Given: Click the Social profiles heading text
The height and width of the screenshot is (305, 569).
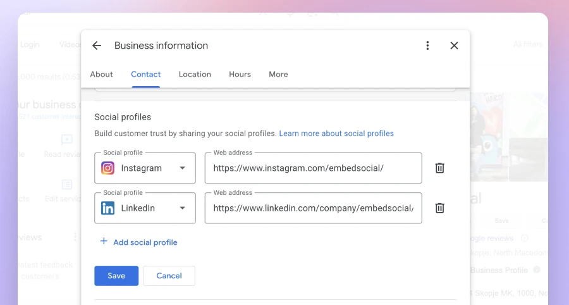Looking at the screenshot, I should (123, 117).
